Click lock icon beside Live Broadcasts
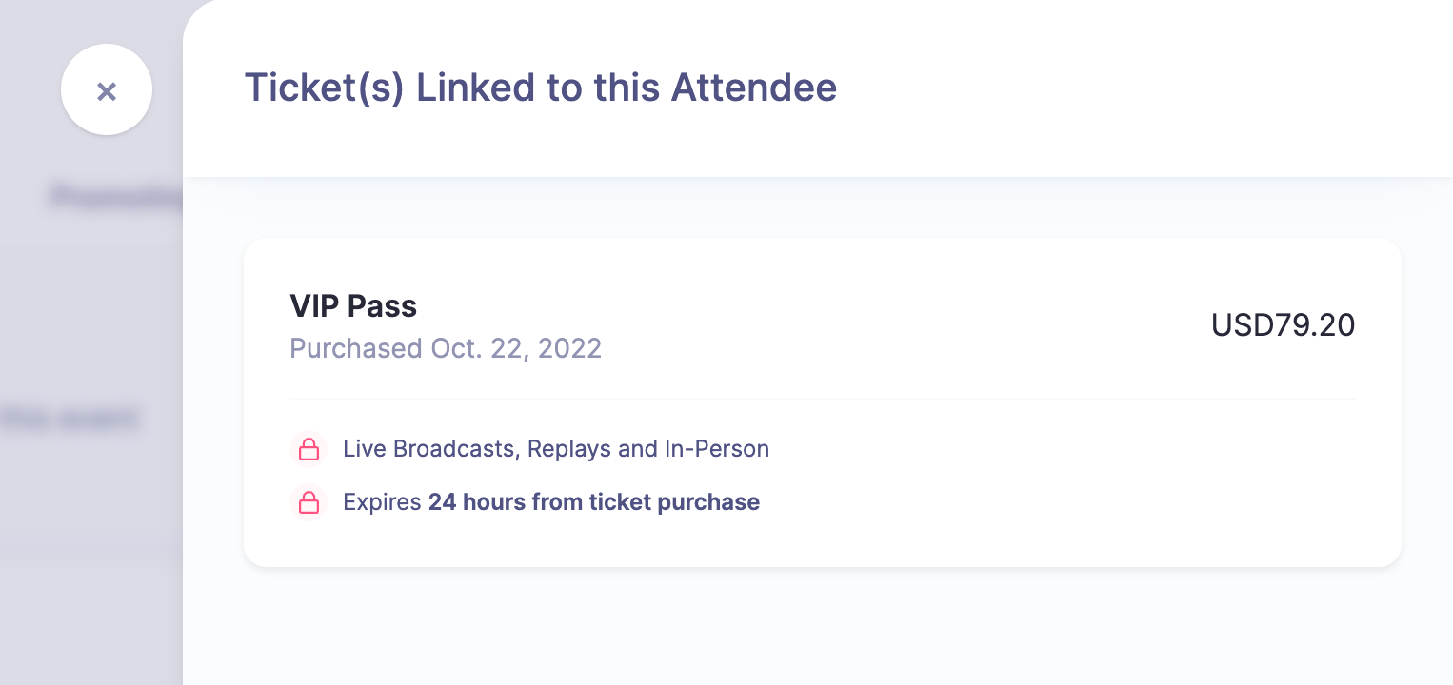The image size is (1453, 685). pyautogui.click(x=309, y=449)
